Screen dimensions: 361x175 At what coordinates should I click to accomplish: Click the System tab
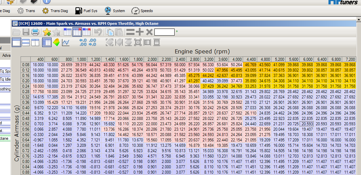point(115,11)
